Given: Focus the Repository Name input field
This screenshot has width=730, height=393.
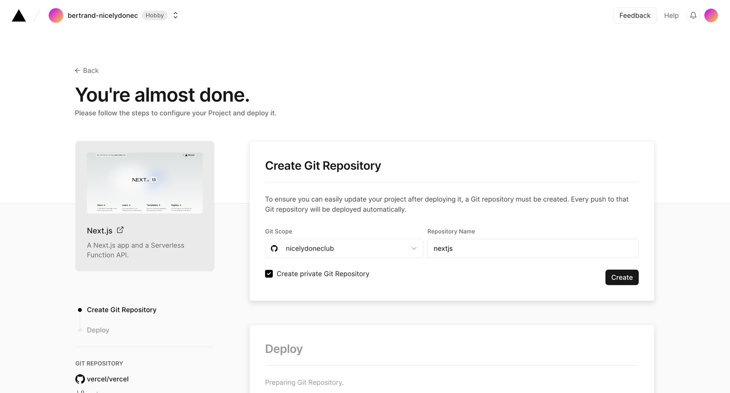Looking at the screenshot, I should (x=533, y=248).
